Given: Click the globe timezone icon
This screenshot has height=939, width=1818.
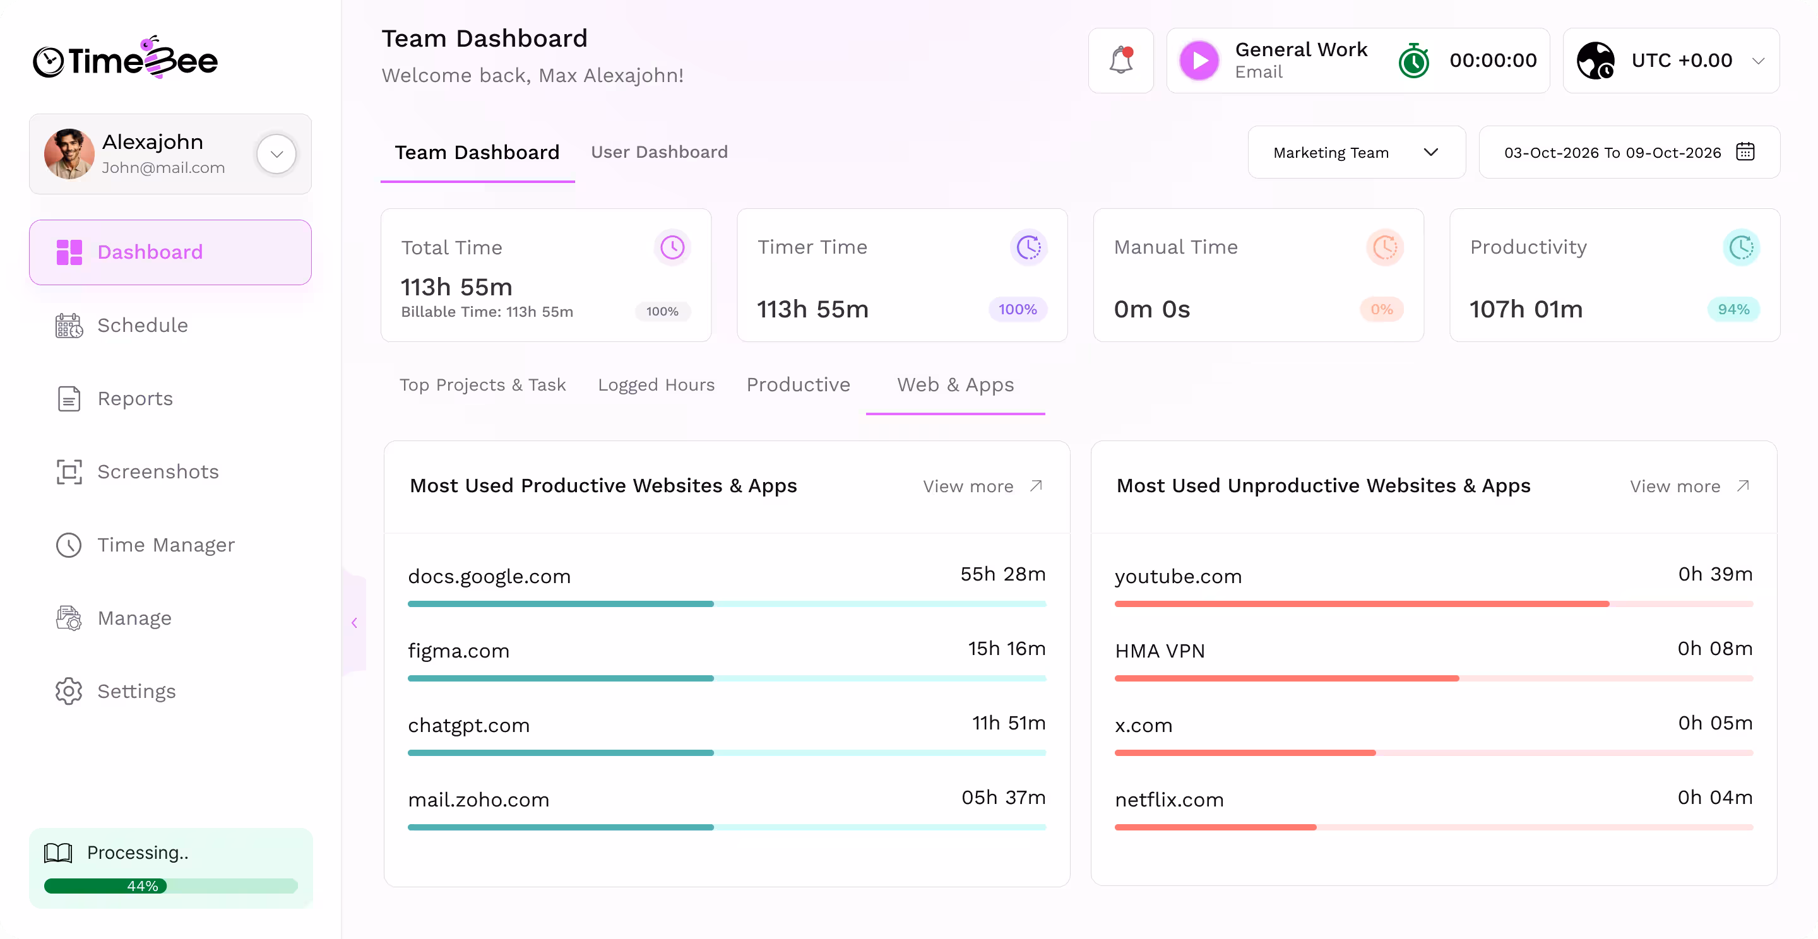Looking at the screenshot, I should tap(1596, 61).
